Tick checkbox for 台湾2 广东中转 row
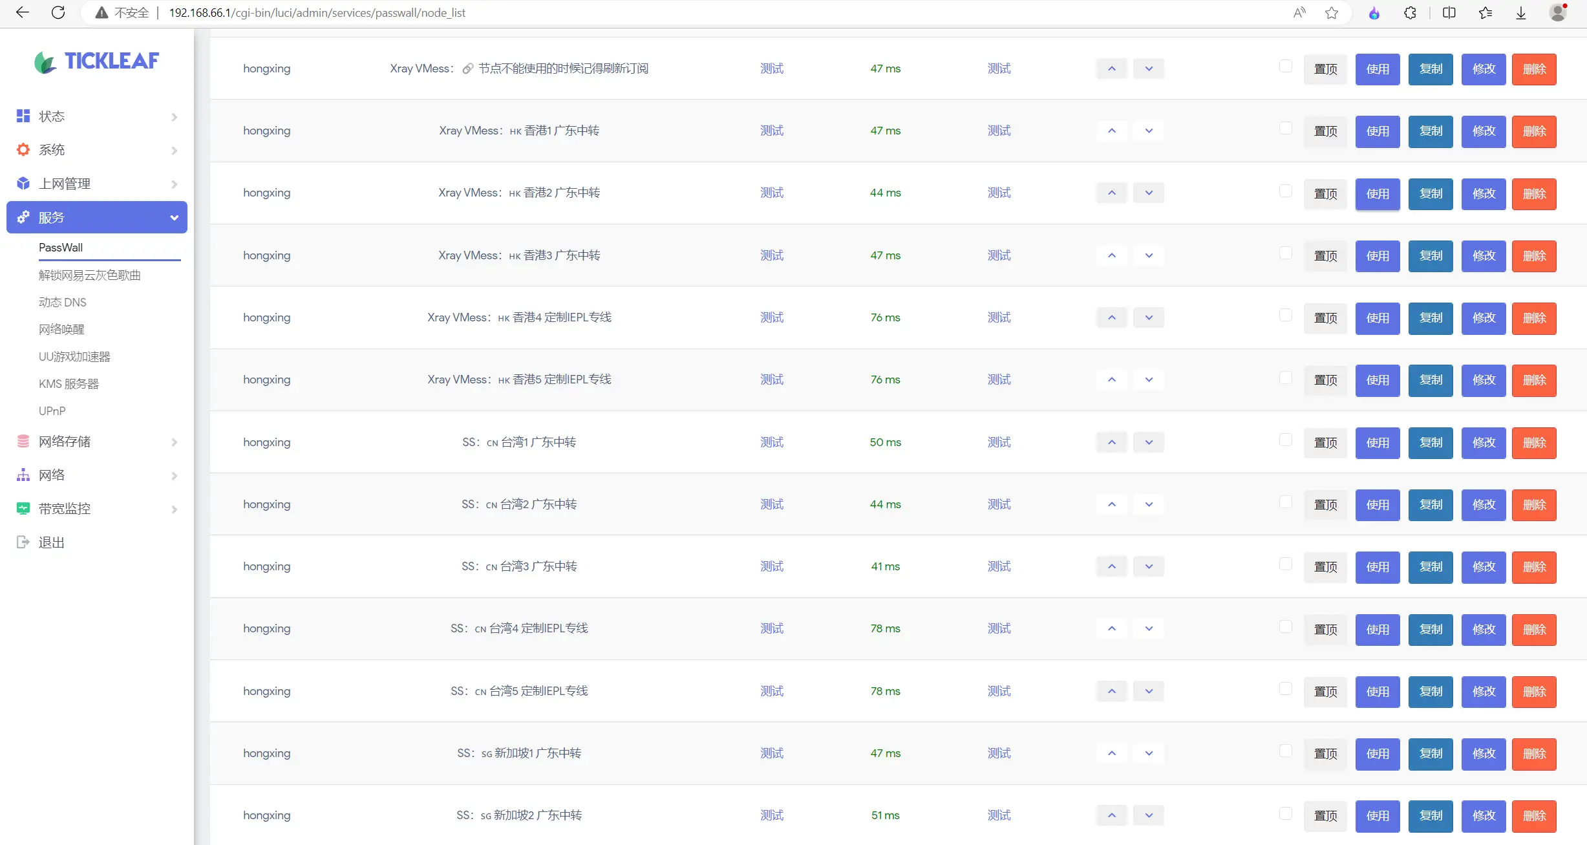Image resolution: width=1587 pixels, height=845 pixels. (1286, 502)
